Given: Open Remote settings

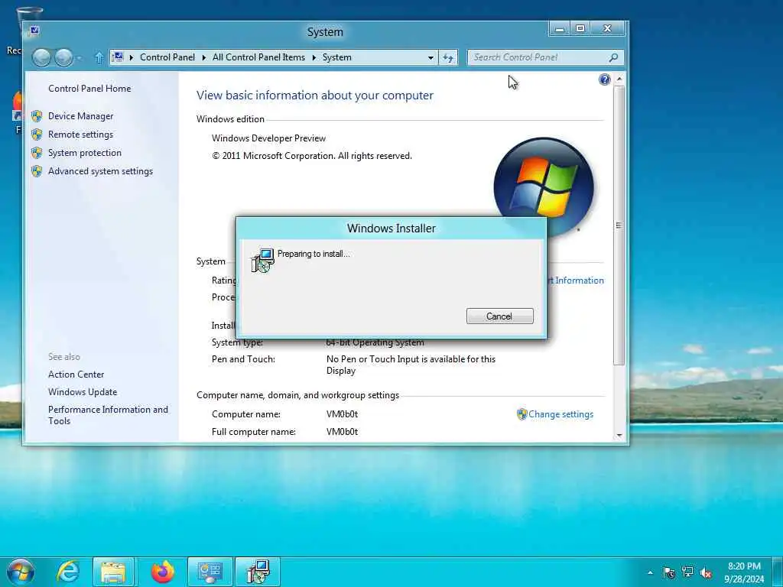Looking at the screenshot, I should coord(80,135).
